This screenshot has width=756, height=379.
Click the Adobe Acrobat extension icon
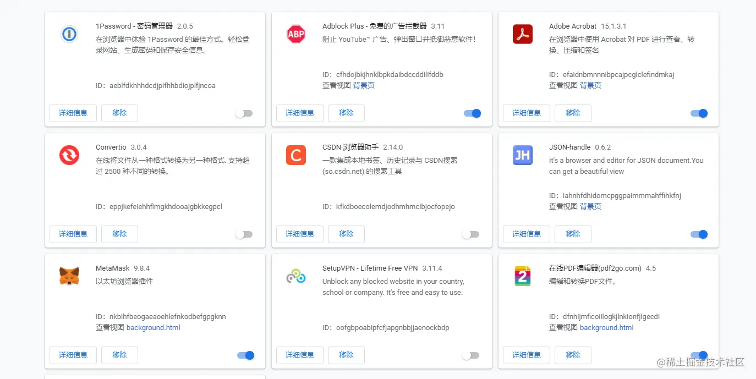pos(523,34)
